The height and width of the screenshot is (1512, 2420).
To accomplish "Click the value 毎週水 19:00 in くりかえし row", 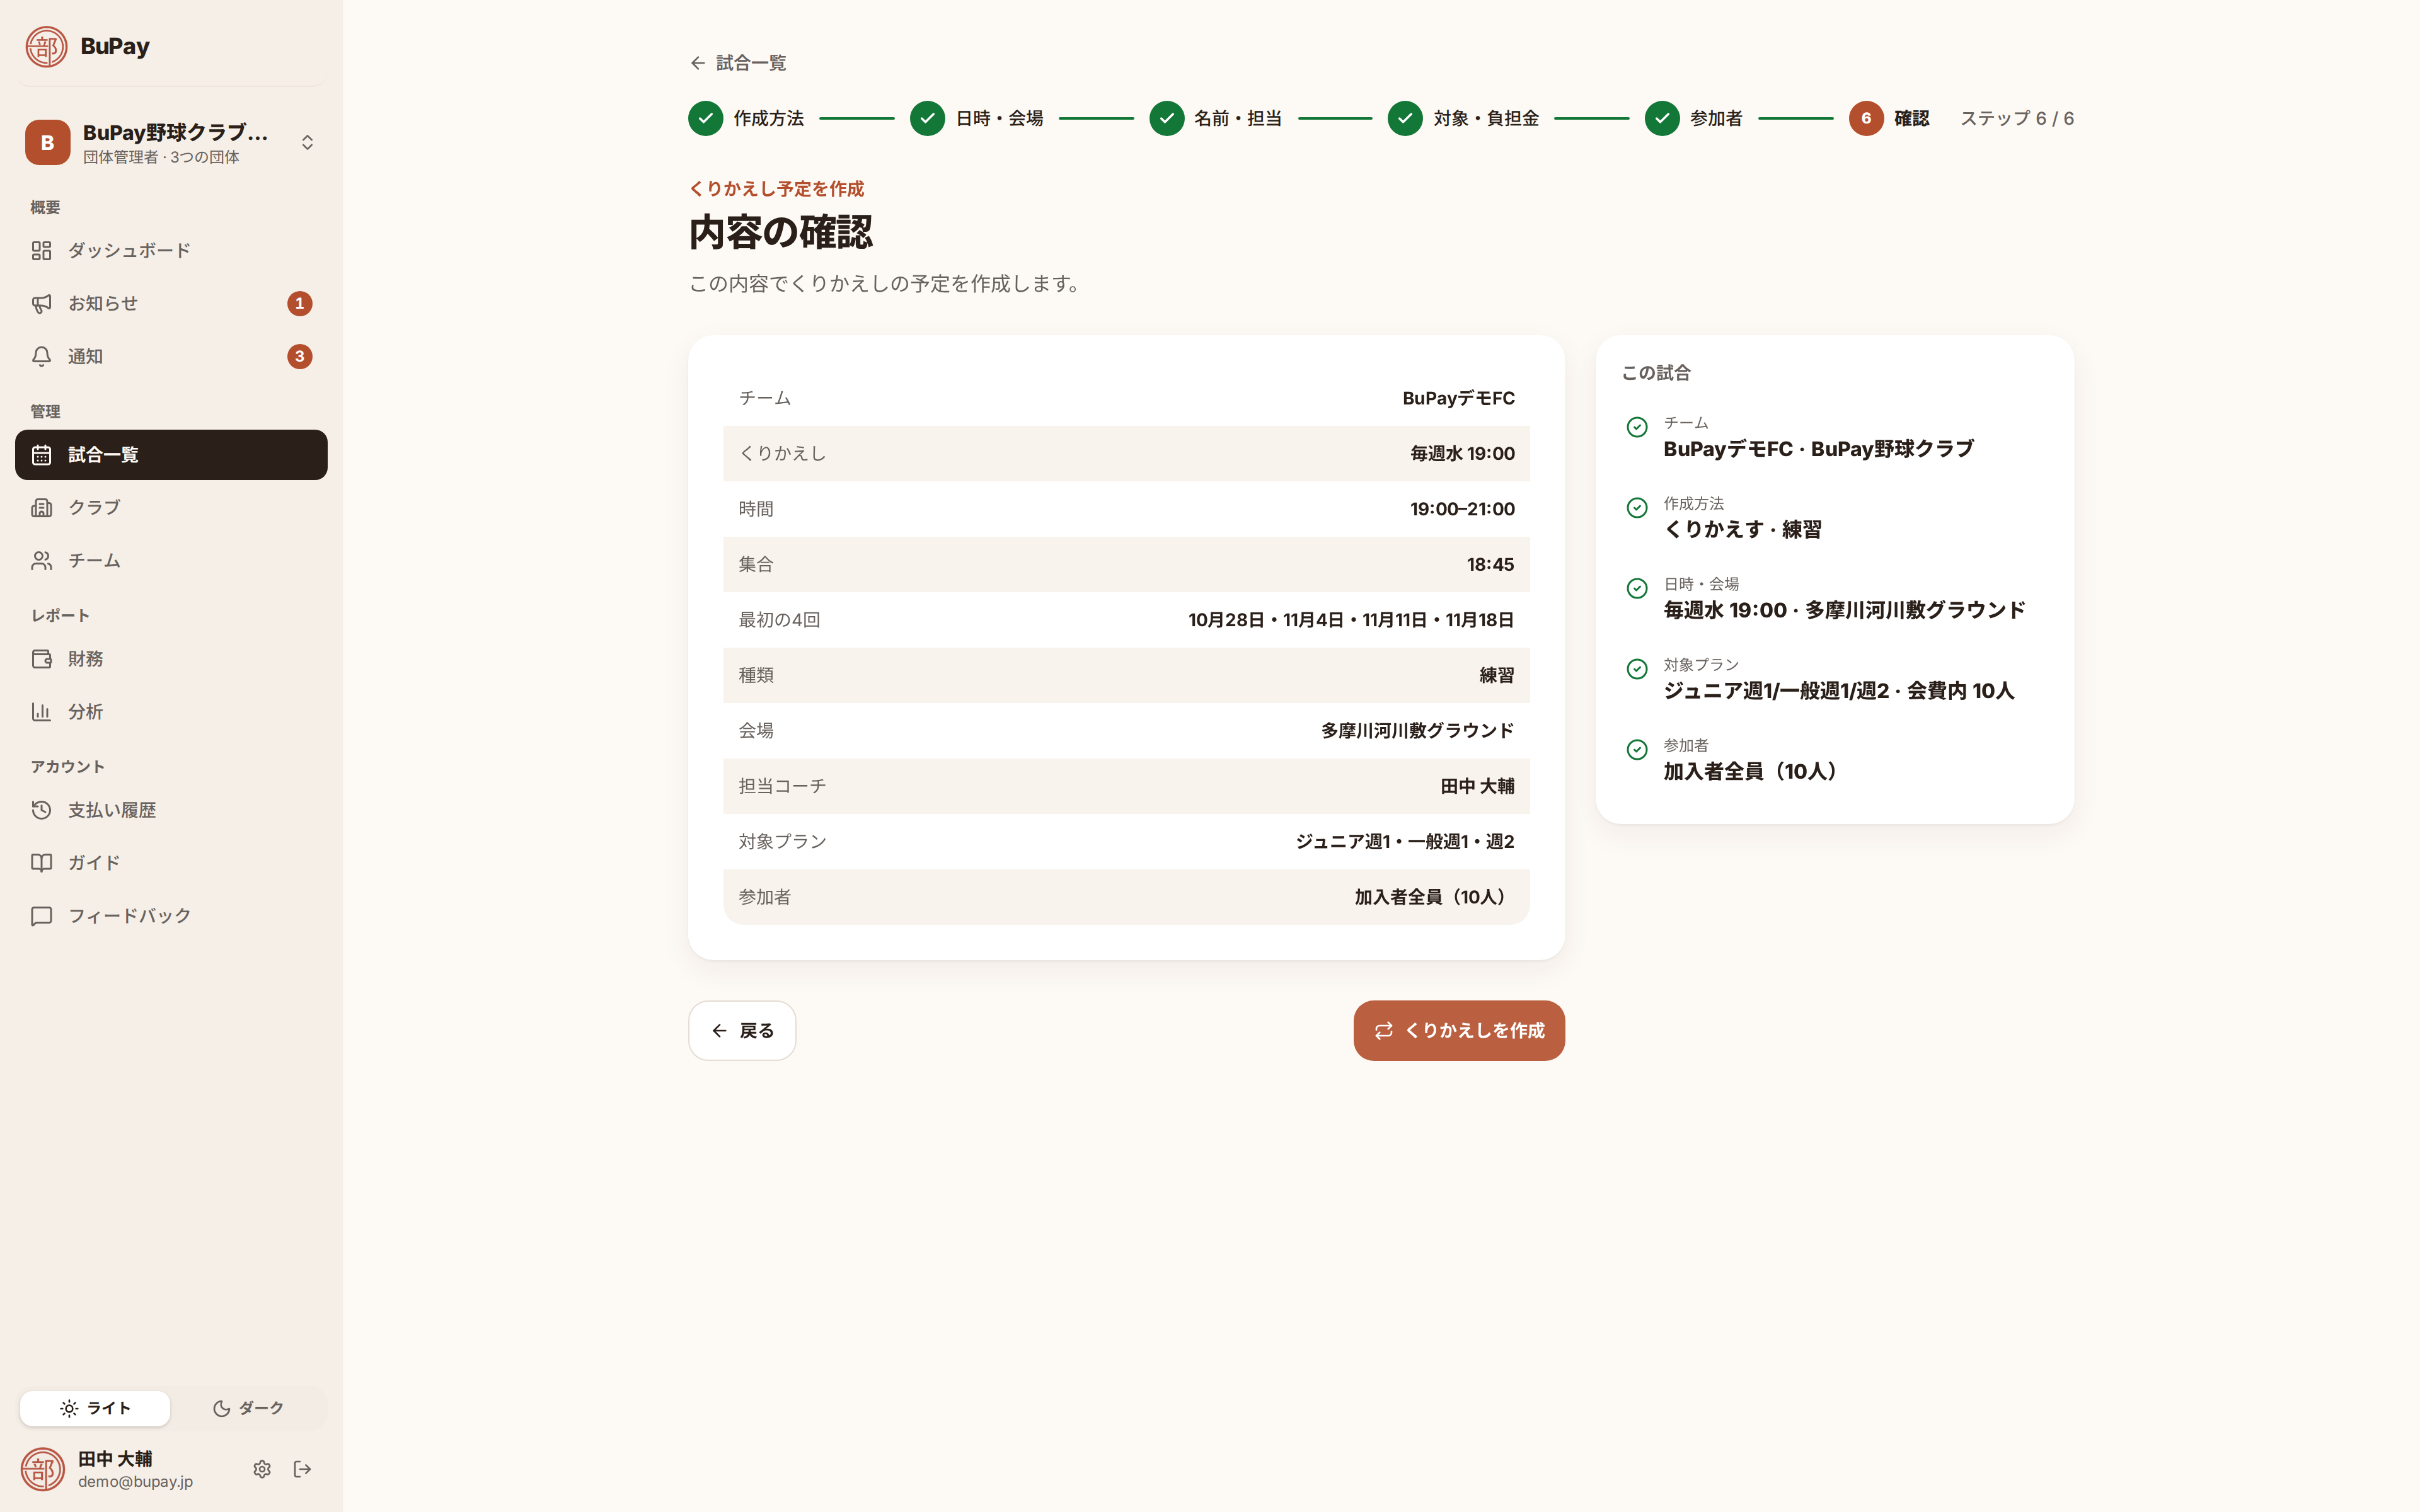I will click(x=1462, y=454).
